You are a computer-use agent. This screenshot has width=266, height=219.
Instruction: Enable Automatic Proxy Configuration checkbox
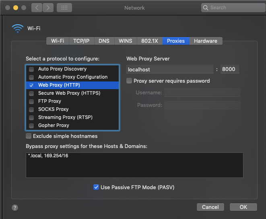click(x=31, y=77)
